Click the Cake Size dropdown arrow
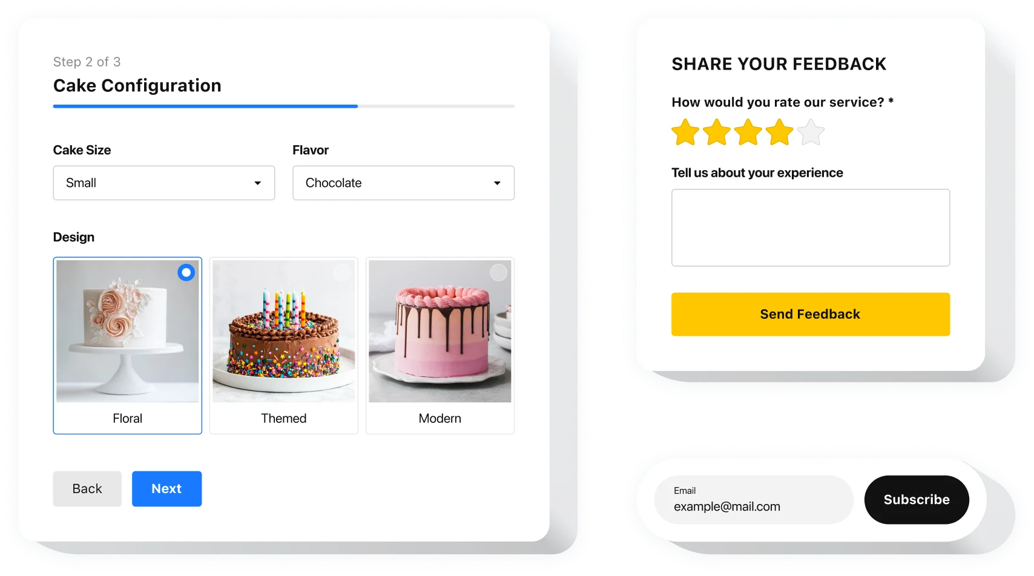This screenshot has height=576, width=1034. click(x=257, y=183)
